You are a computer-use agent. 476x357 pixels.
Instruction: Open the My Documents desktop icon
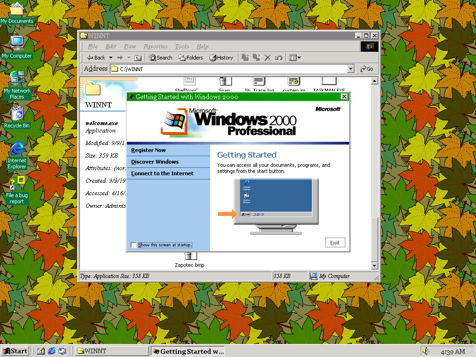pos(17,13)
